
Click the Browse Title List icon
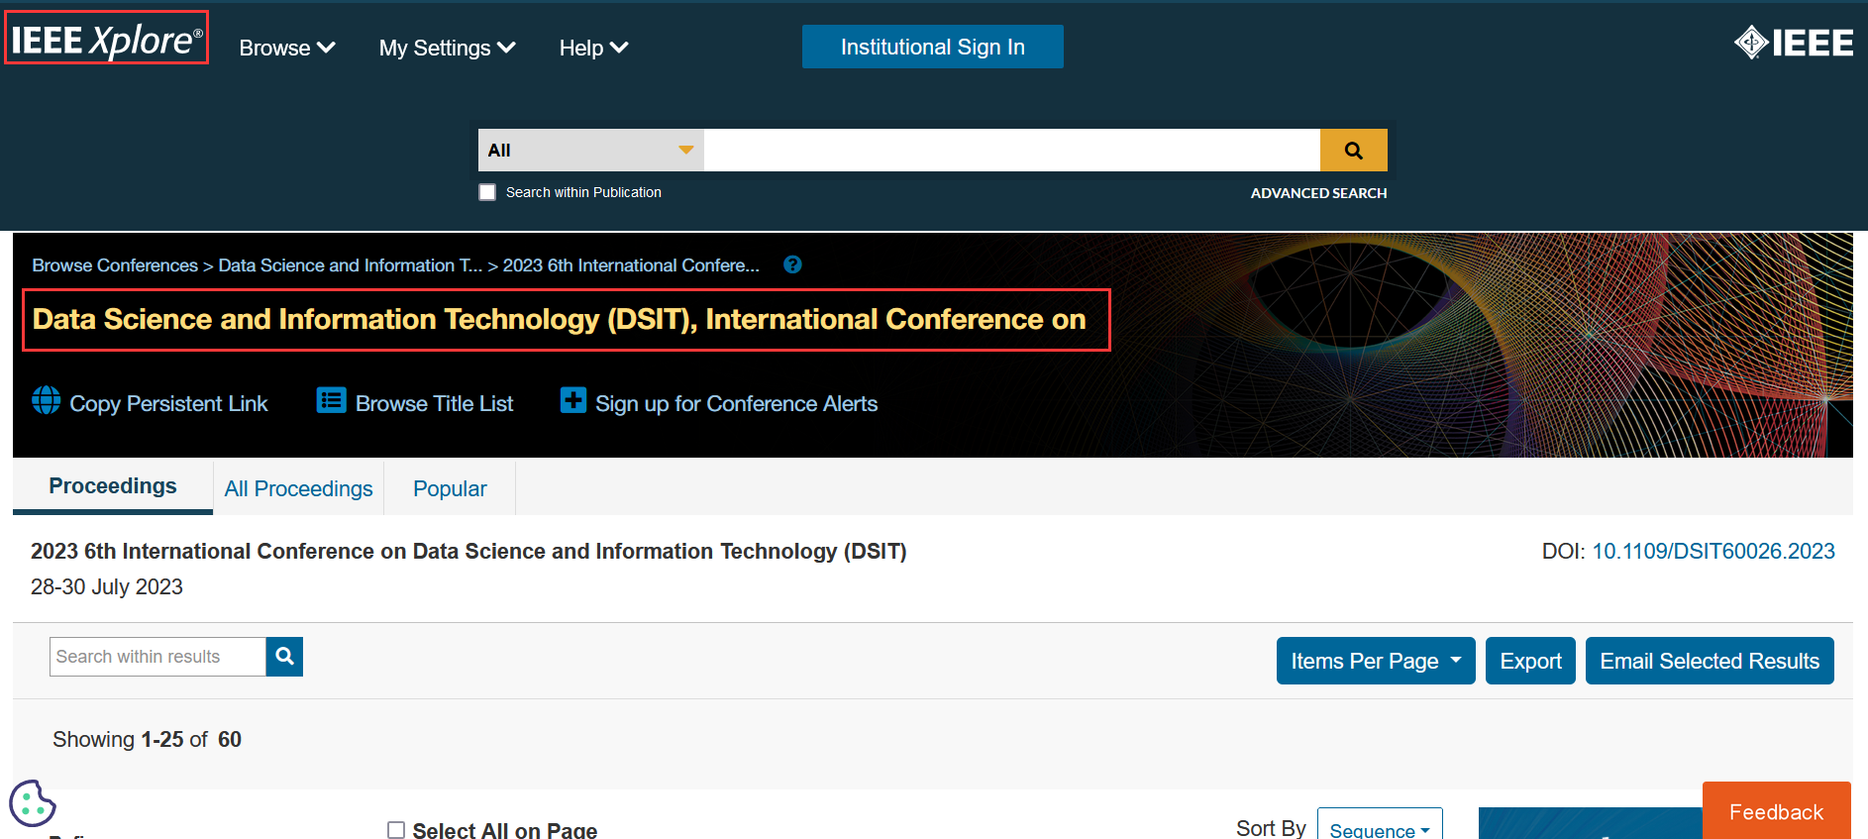coord(331,400)
